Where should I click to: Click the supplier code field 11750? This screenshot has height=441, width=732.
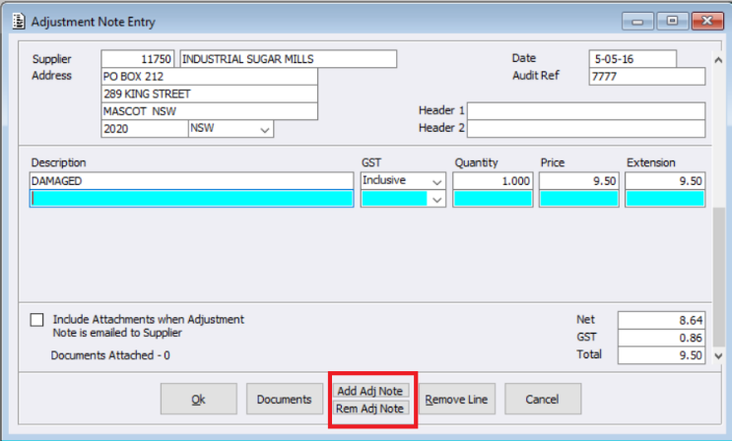click(138, 59)
